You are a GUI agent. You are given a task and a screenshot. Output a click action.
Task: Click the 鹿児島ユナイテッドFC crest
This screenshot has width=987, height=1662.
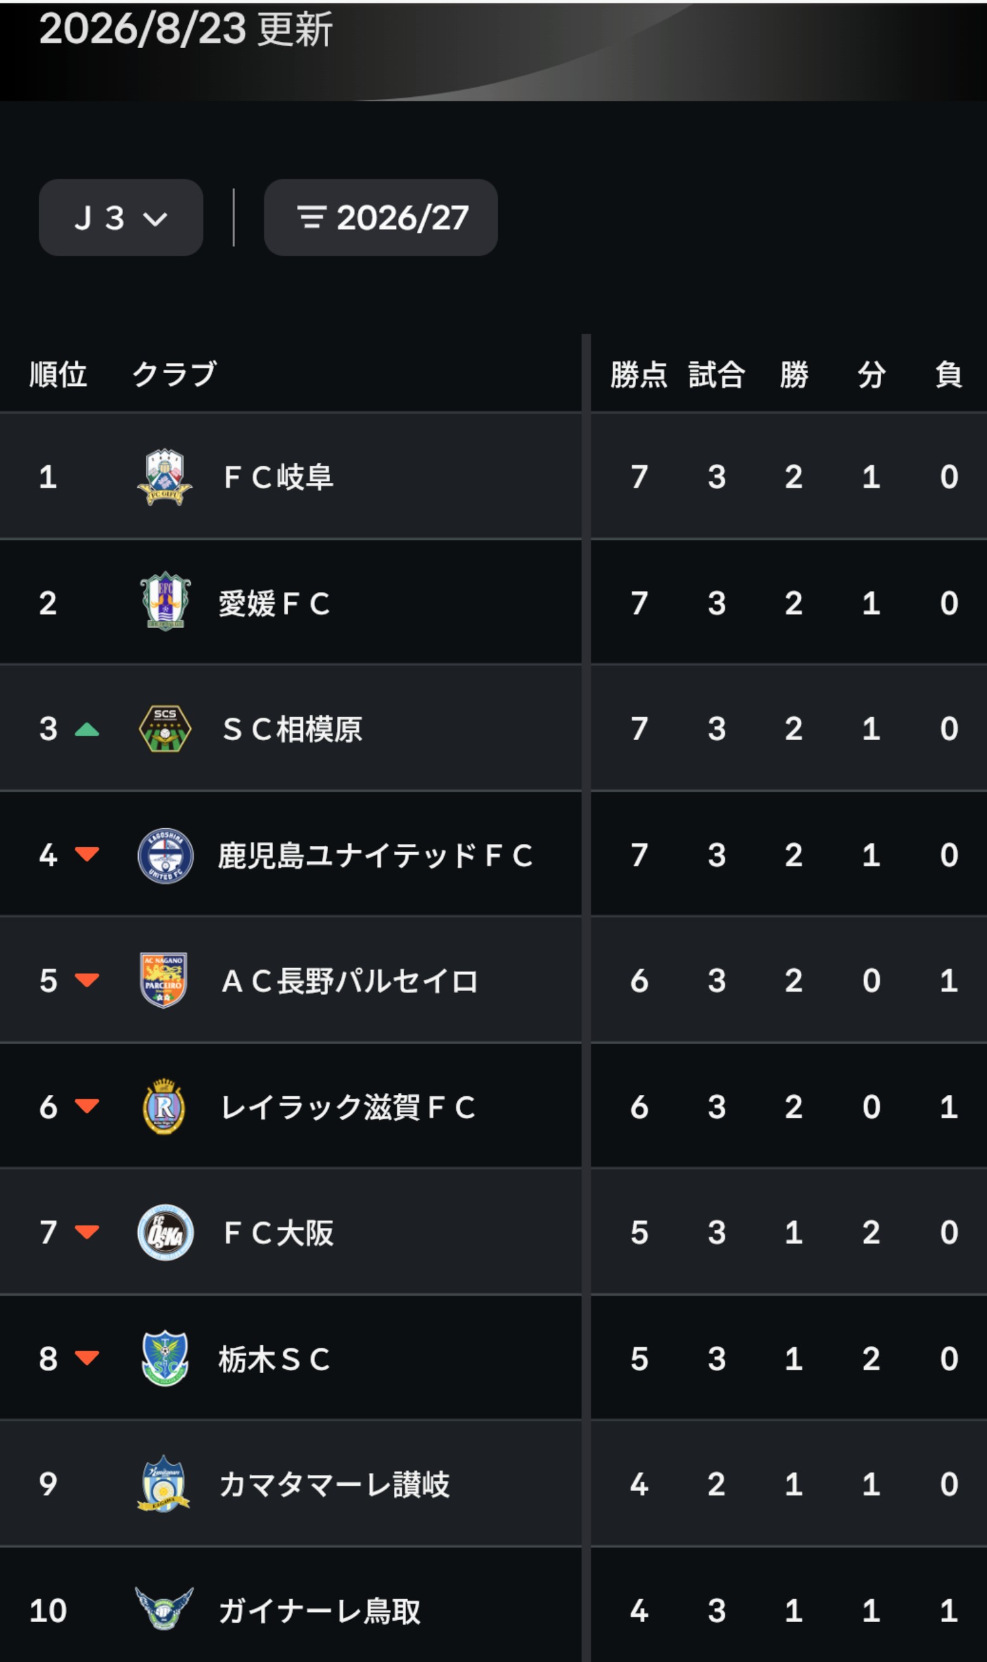[x=165, y=855]
